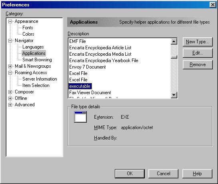Collapse the Appearance category node

(x=10, y=22)
